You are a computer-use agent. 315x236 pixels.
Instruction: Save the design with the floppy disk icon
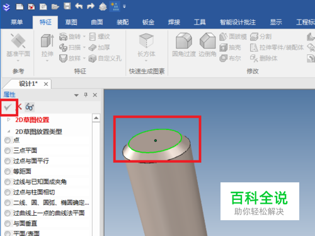coord(67,6)
